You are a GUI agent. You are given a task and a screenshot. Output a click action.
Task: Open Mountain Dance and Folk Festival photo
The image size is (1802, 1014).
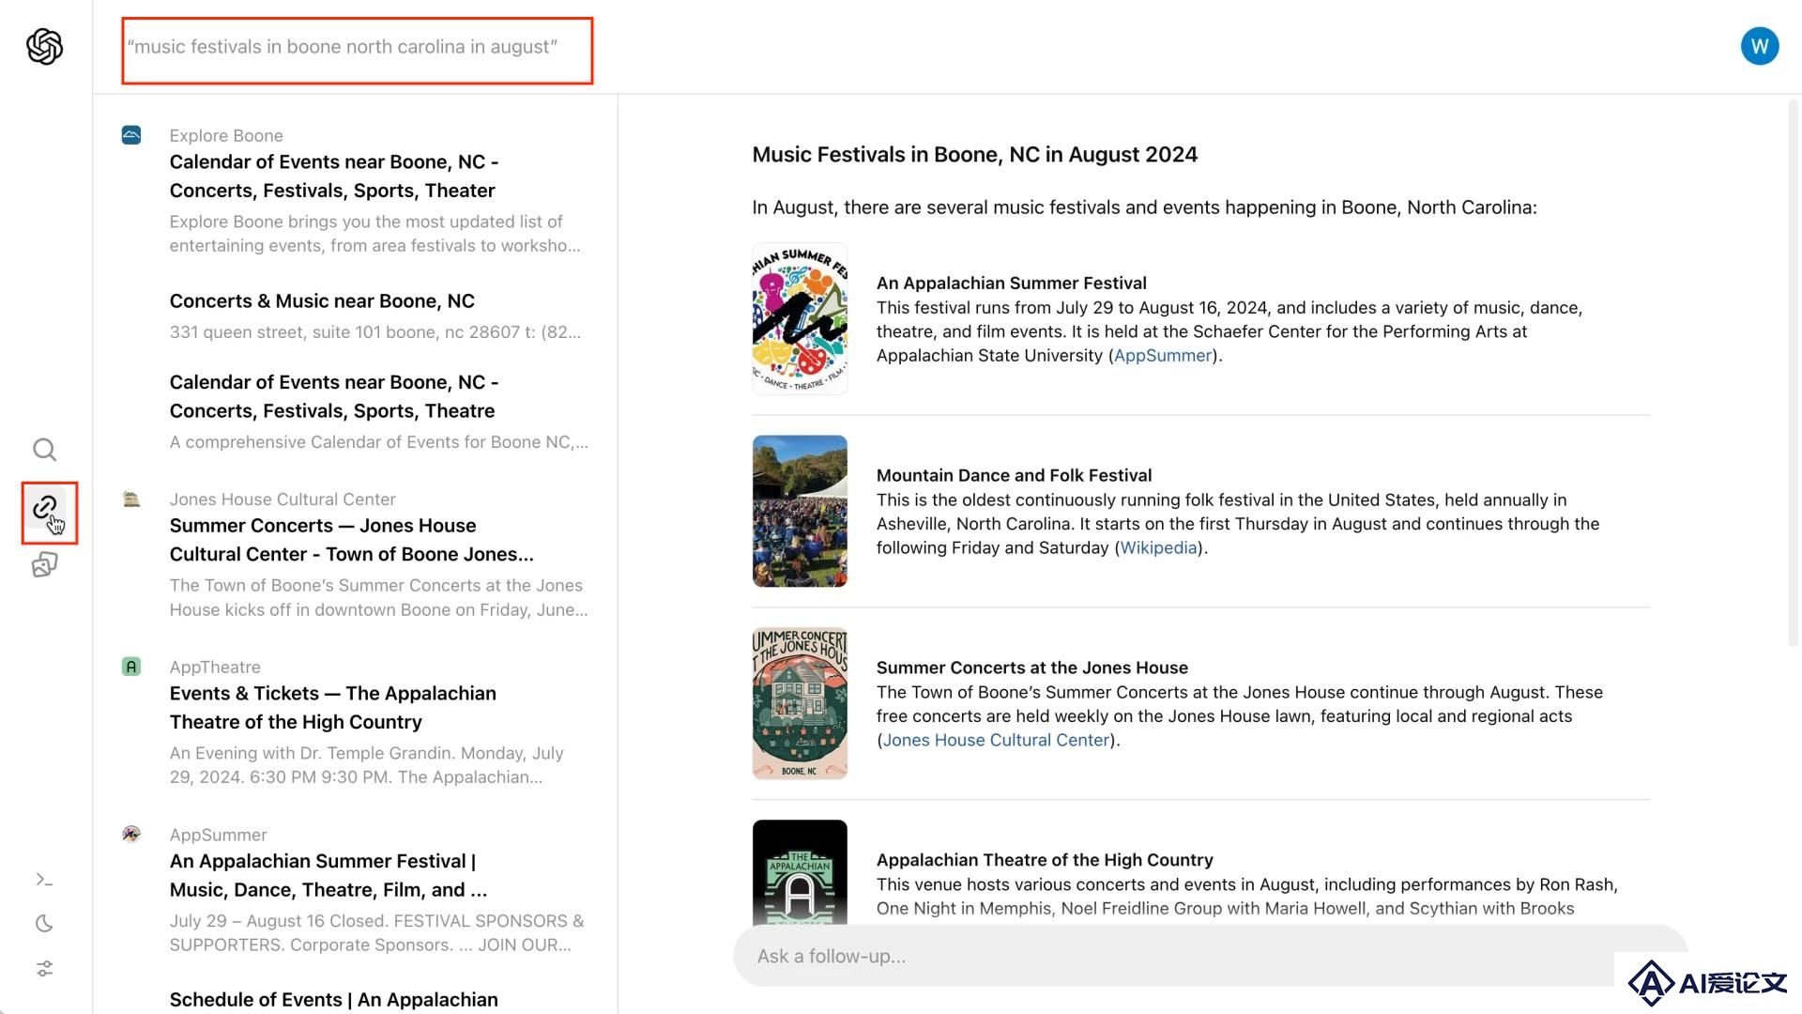[x=800, y=511]
